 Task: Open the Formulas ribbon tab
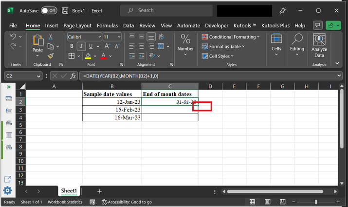(x=107, y=25)
